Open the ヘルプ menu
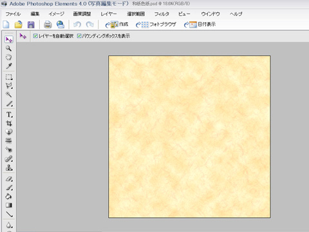The width and height of the screenshot is (309, 232). click(236, 14)
